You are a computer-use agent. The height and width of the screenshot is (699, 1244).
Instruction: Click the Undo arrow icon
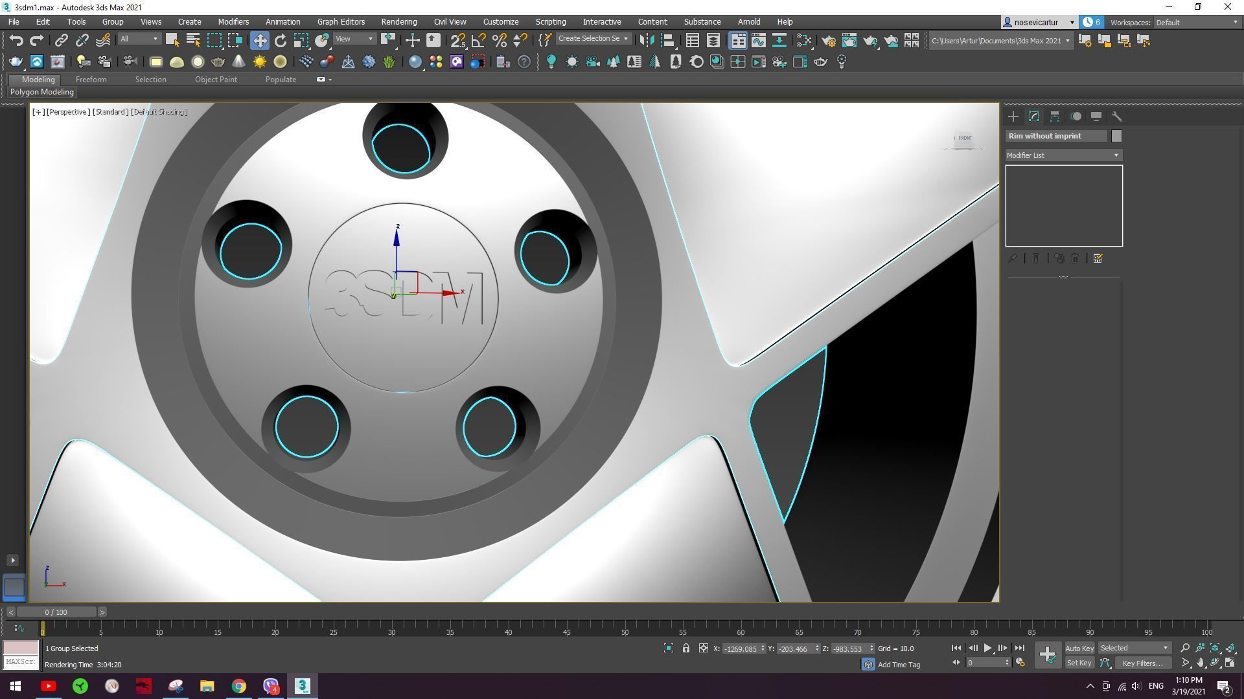pos(16,40)
